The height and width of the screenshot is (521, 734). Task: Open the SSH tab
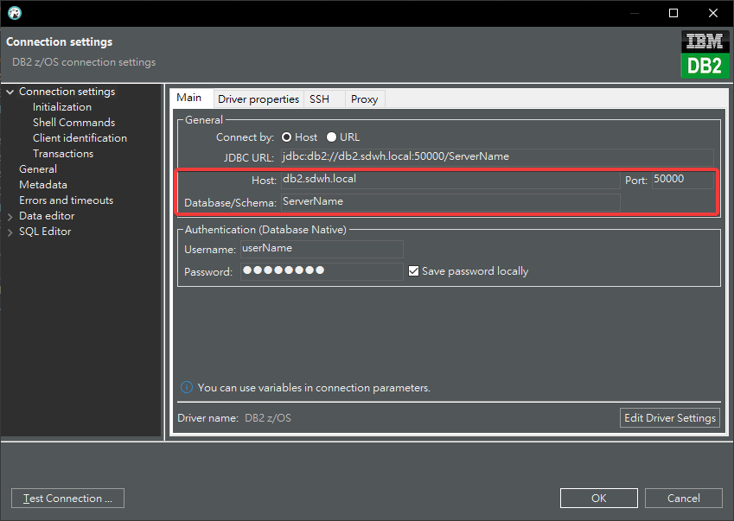click(319, 99)
